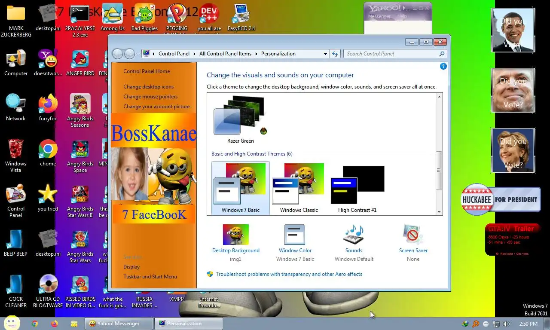
Task: Apply the Windows Classic theme
Action: [x=299, y=188]
